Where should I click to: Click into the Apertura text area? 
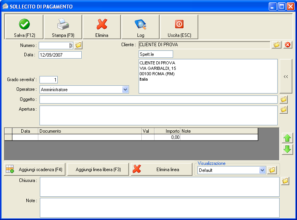[158, 115]
